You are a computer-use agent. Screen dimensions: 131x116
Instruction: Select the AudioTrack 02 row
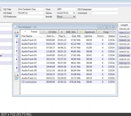coord(68,44)
